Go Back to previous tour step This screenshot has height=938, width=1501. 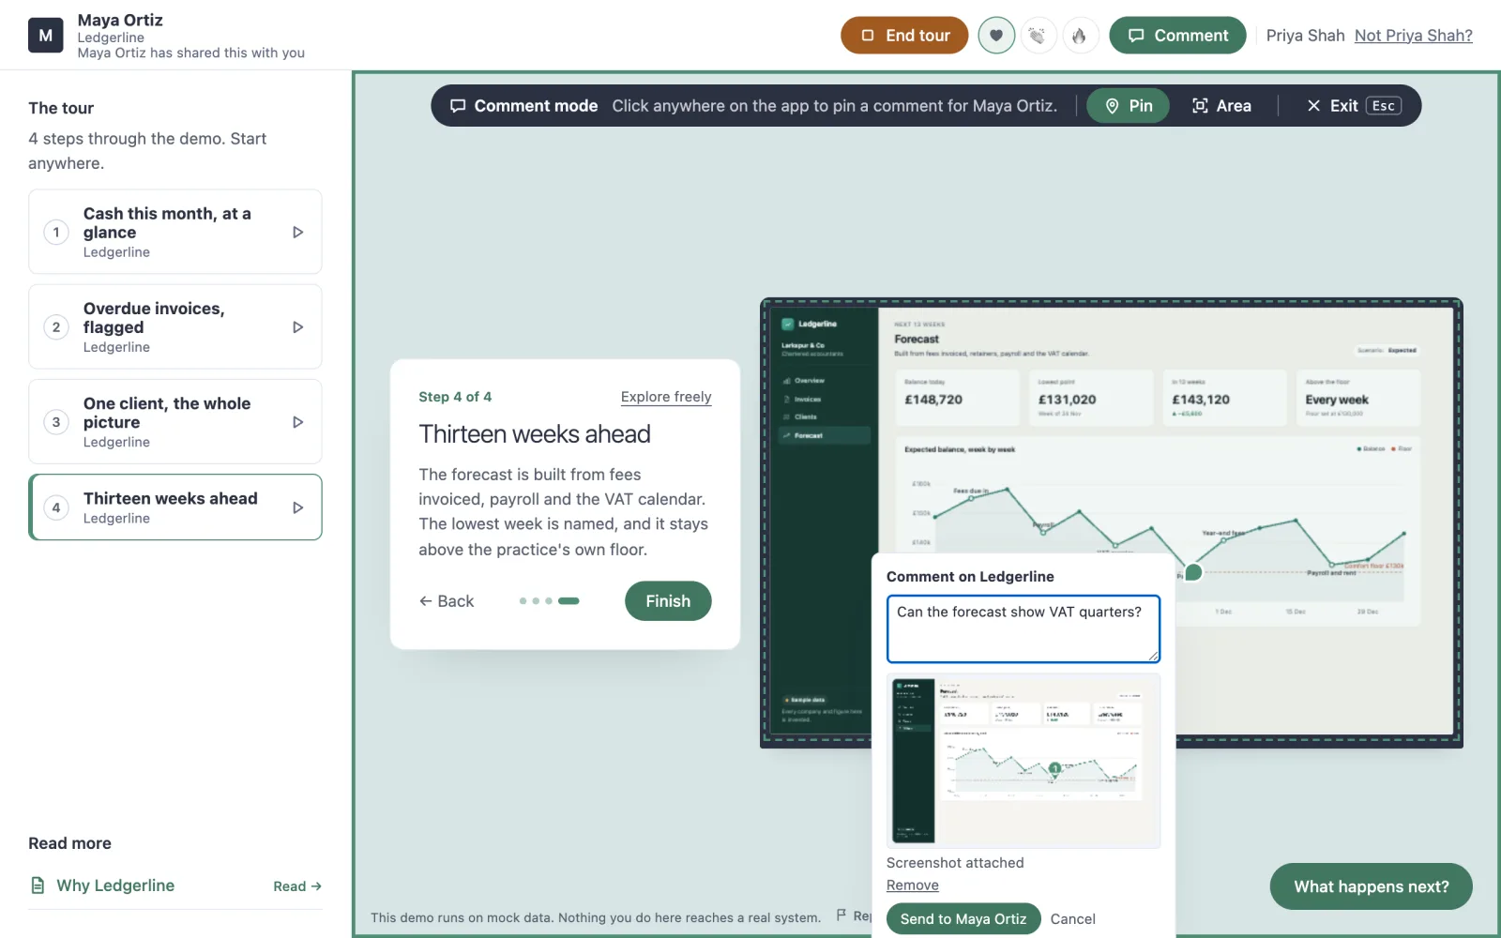pos(447,601)
